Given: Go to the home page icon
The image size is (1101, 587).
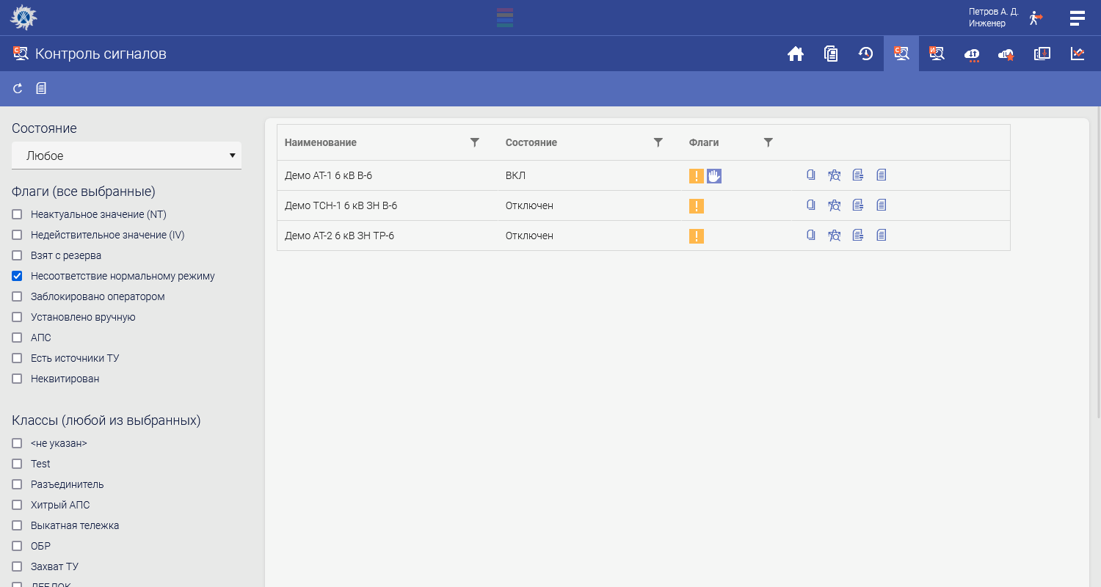Looking at the screenshot, I should (796, 54).
